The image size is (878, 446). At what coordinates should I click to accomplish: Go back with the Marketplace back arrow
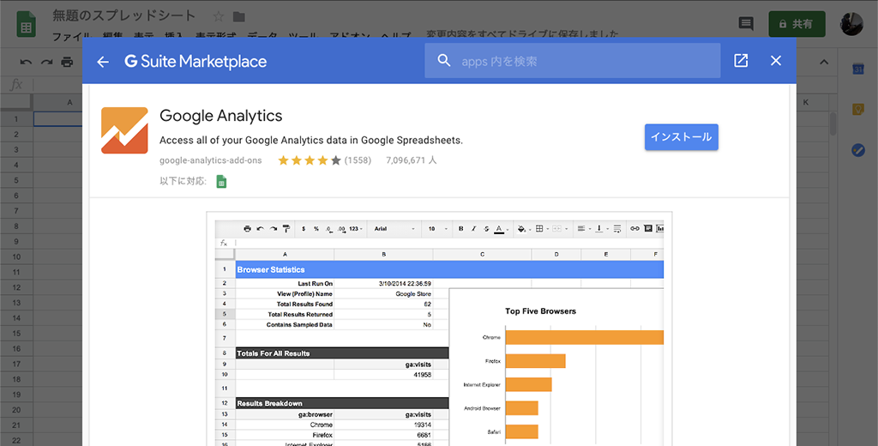[x=103, y=62]
